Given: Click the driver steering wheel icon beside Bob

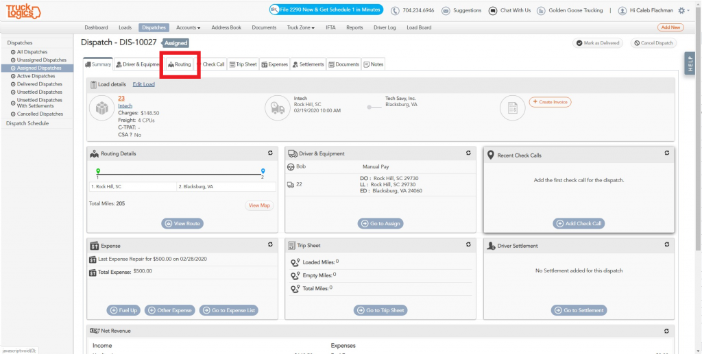Looking at the screenshot, I should pos(291,166).
